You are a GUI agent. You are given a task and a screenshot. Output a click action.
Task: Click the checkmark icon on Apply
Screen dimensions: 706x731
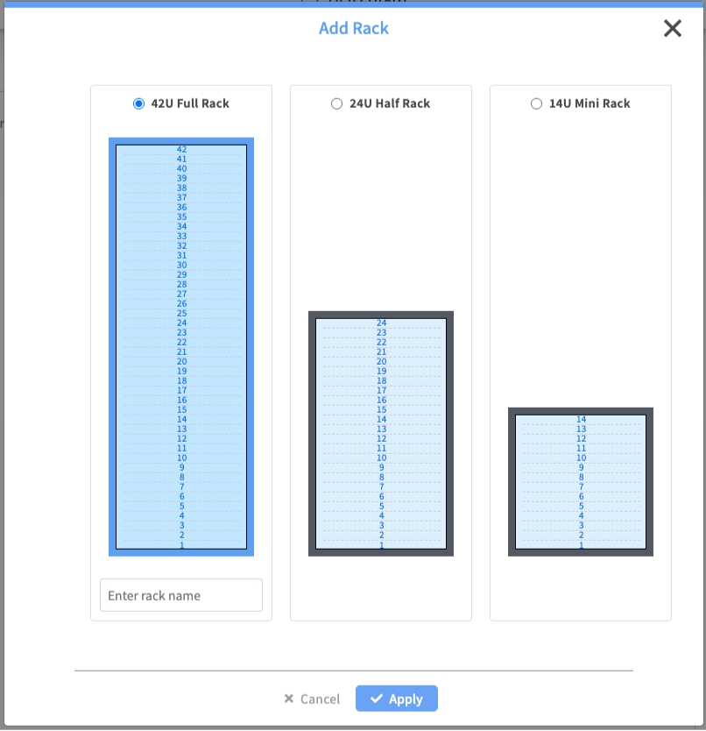(377, 699)
